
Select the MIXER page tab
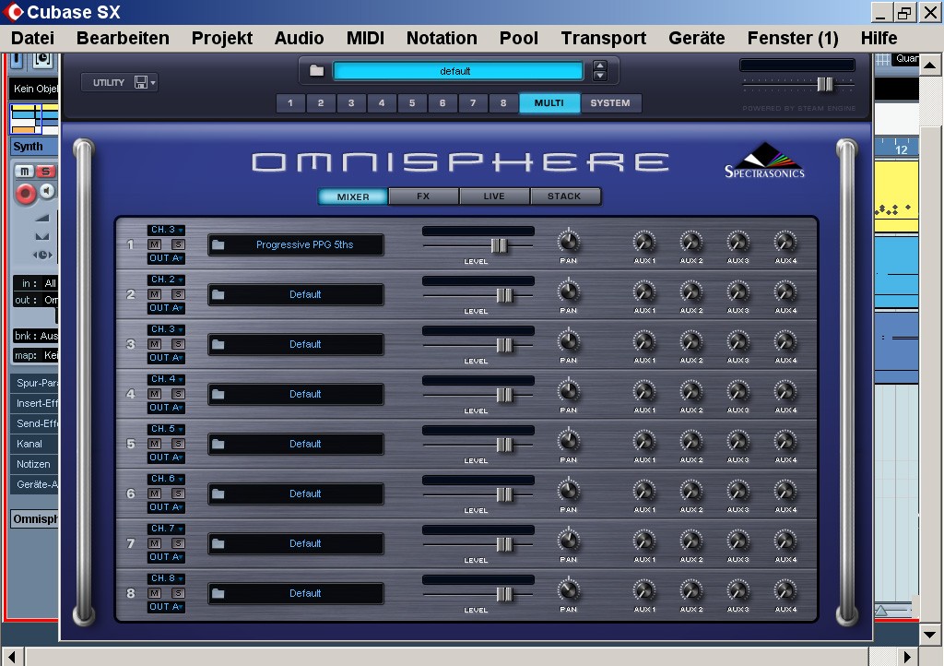coord(353,196)
